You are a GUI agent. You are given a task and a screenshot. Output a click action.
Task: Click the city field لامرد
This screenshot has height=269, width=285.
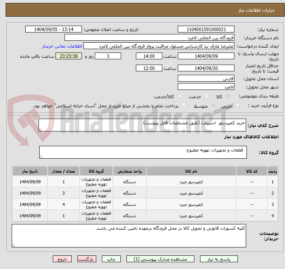point(206,87)
